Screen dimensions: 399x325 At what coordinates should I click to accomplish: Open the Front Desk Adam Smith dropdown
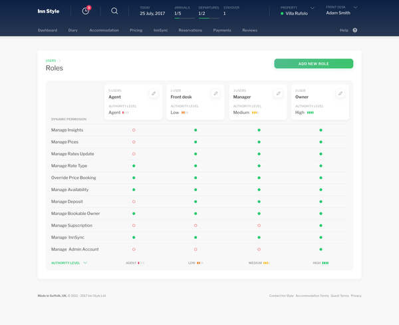[x=356, y=7]
